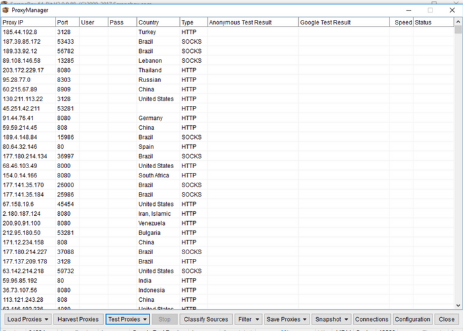The height and width of the screenshot is (331, 463).
Task: Select proxy row 185.44.192.8
Action: tap(228, 32)
